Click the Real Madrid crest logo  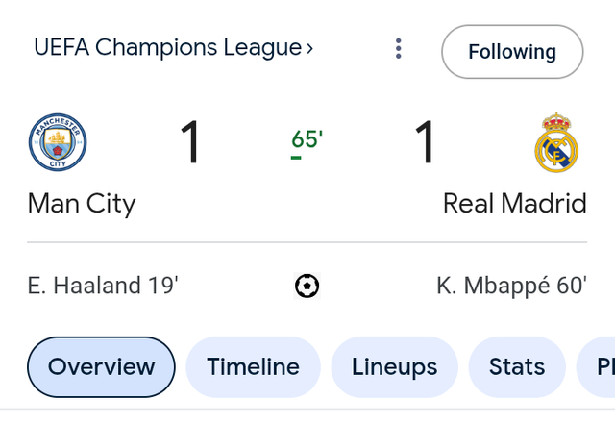[556, 142]
